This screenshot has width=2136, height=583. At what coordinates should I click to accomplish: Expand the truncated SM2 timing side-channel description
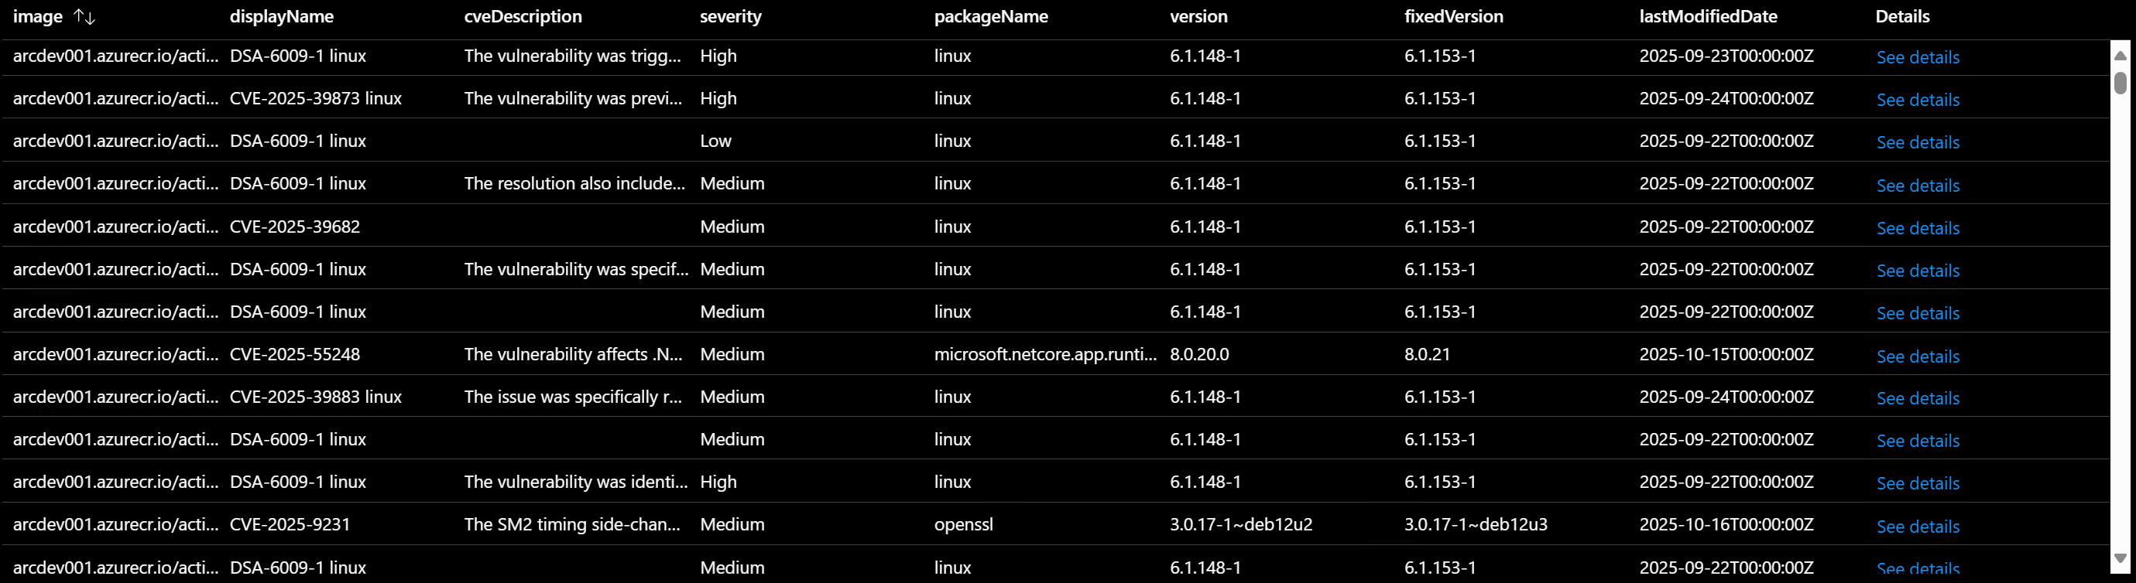574,524
